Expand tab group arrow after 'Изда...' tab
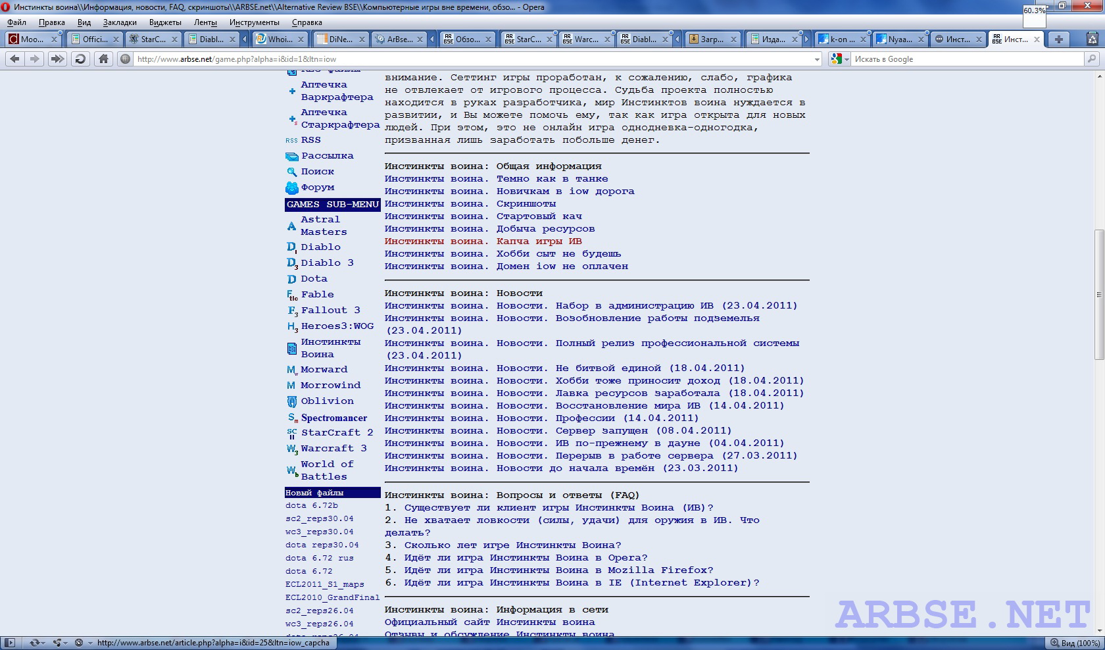Image resolution: width=1105 pixels, height=650 pixels. (x=807, y=39)
